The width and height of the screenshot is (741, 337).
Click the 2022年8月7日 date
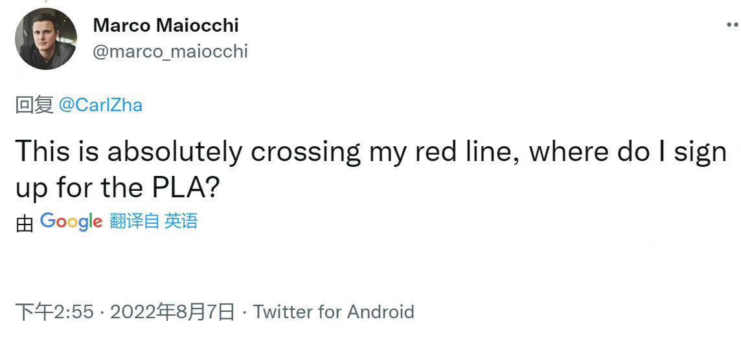pos(173,312)
